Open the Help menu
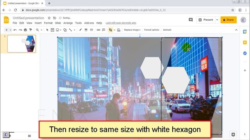The width and height of the screenshot is (250, 140). pos(99,23)
